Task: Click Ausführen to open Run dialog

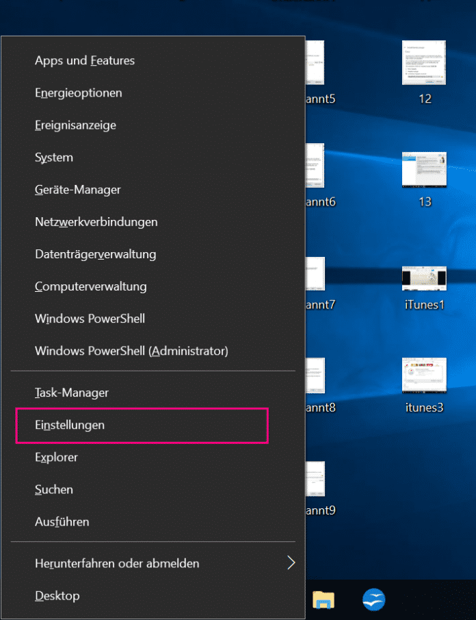Action: click(x=62, y=522)
